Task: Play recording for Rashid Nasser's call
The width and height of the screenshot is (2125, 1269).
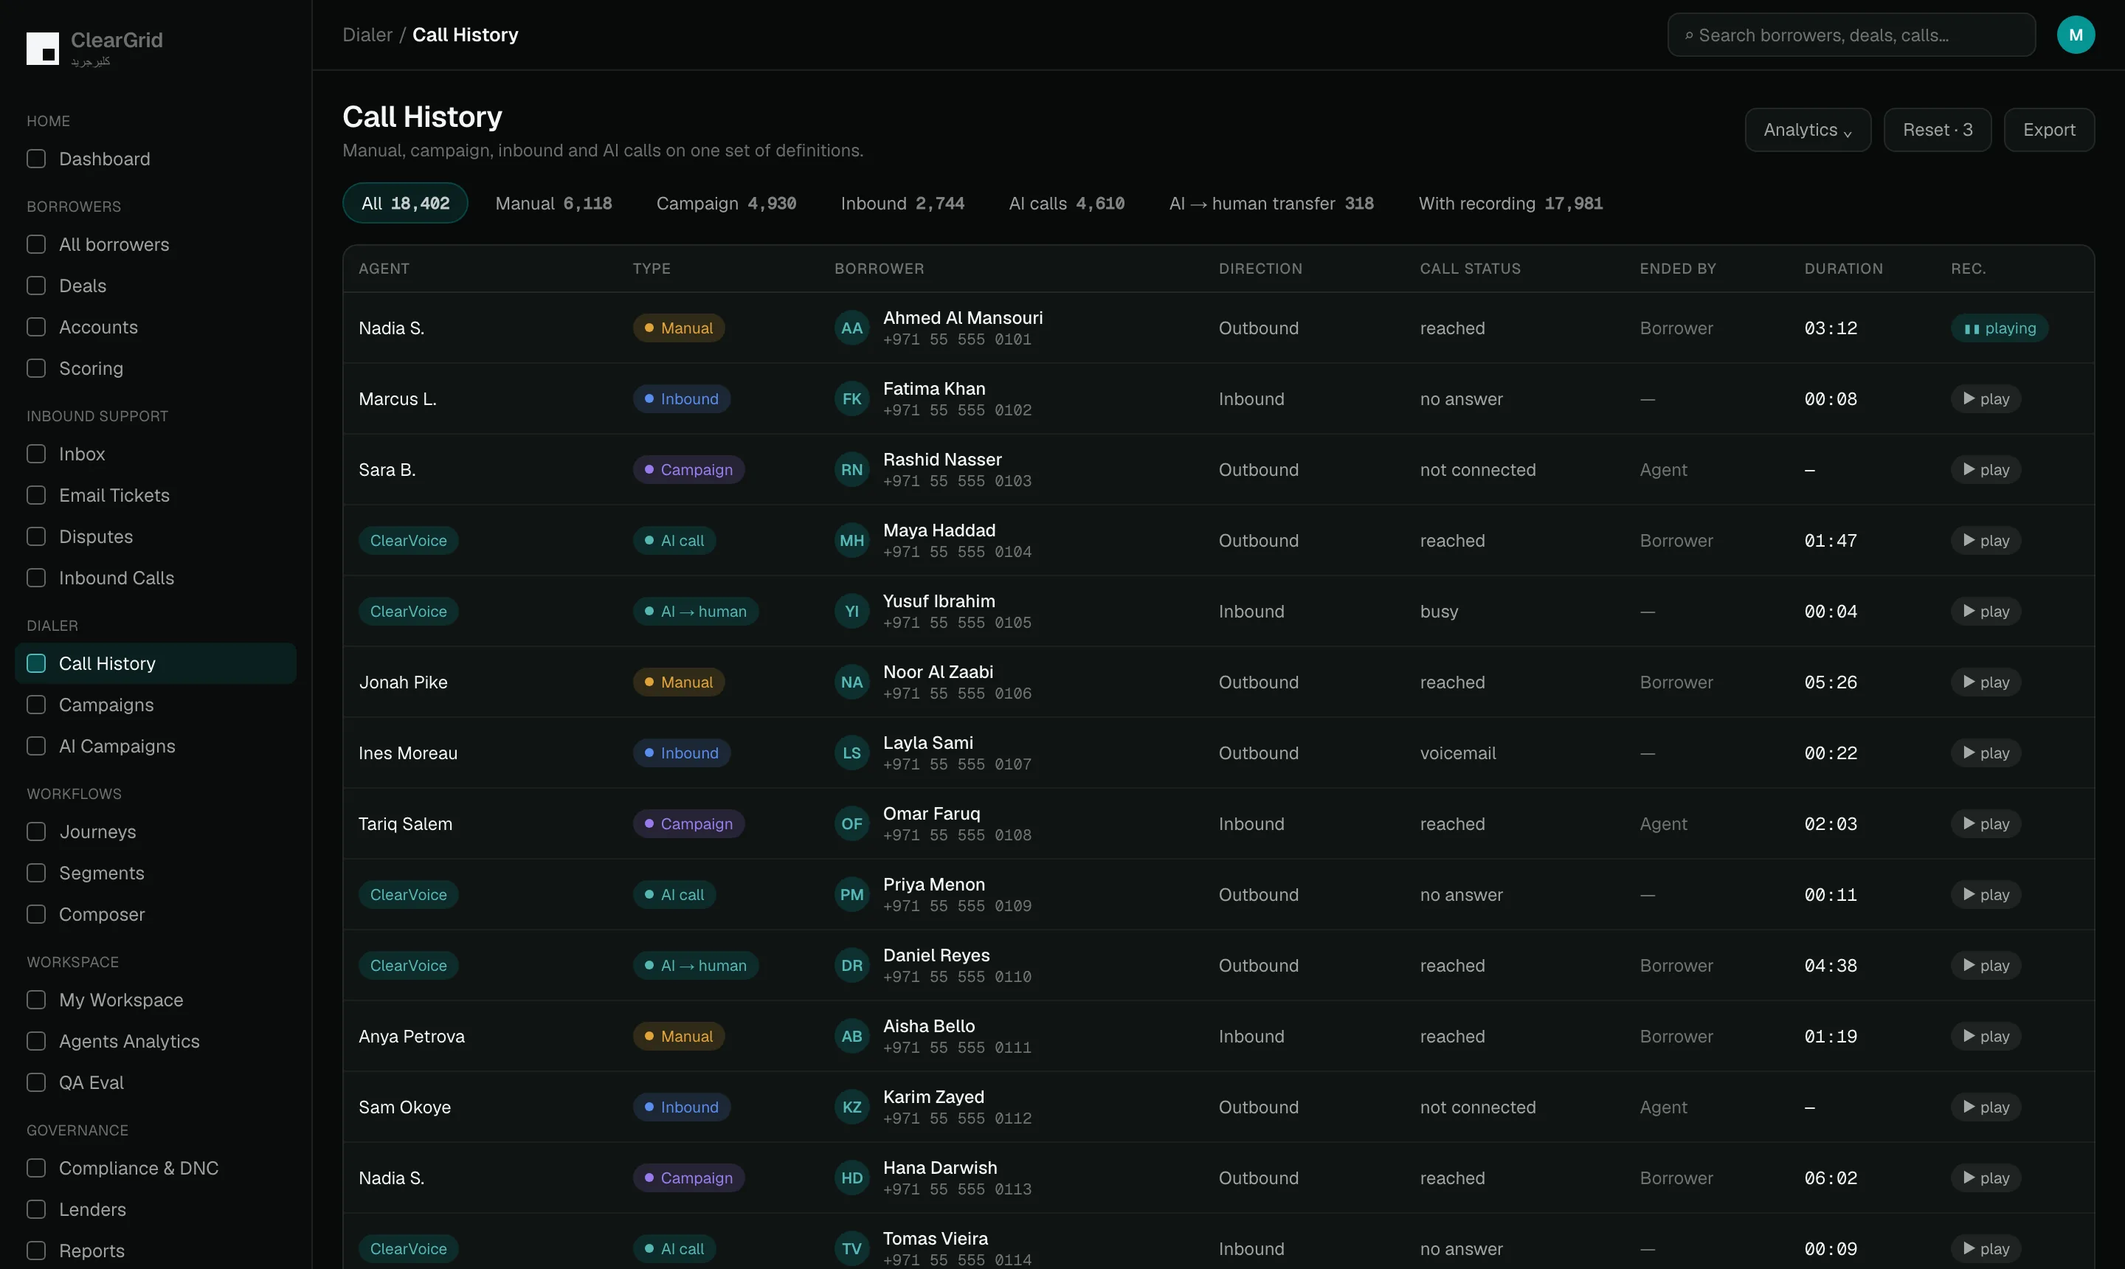Action: 1986,470
